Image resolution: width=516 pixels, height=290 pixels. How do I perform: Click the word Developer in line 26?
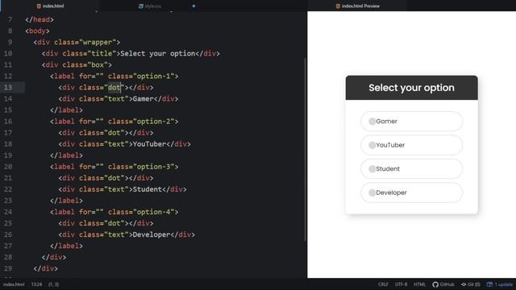coord(152,234)
